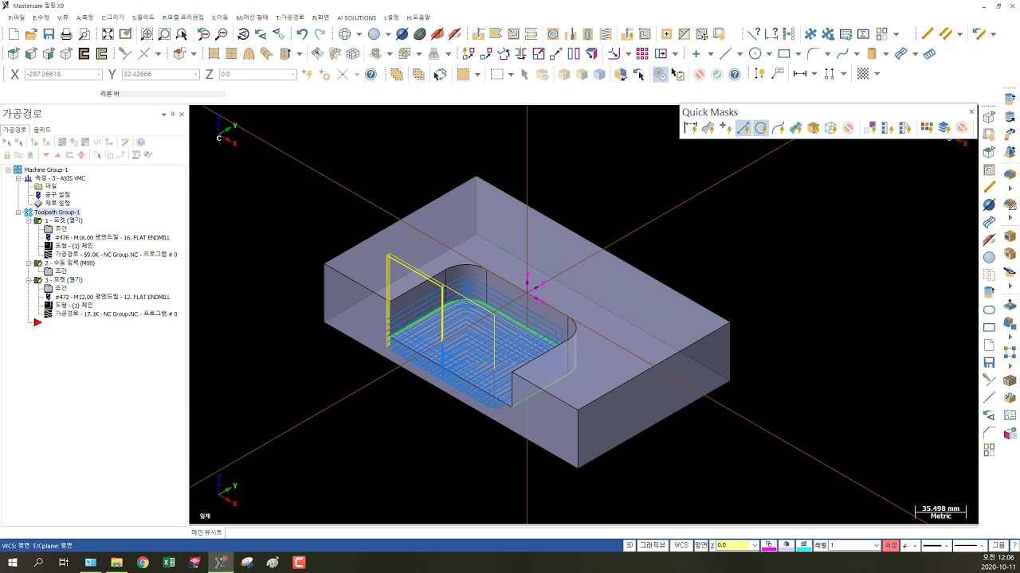The height and width of the screenshot is (573, 1020).
Task: Select the 재료 설정 tree item
Action: (x=57, y=204)
